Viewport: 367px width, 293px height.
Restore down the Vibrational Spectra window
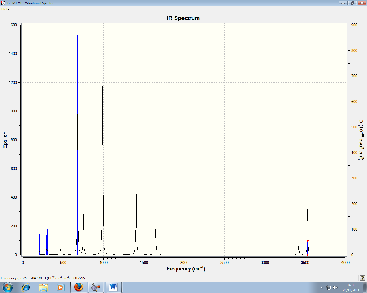352,3
